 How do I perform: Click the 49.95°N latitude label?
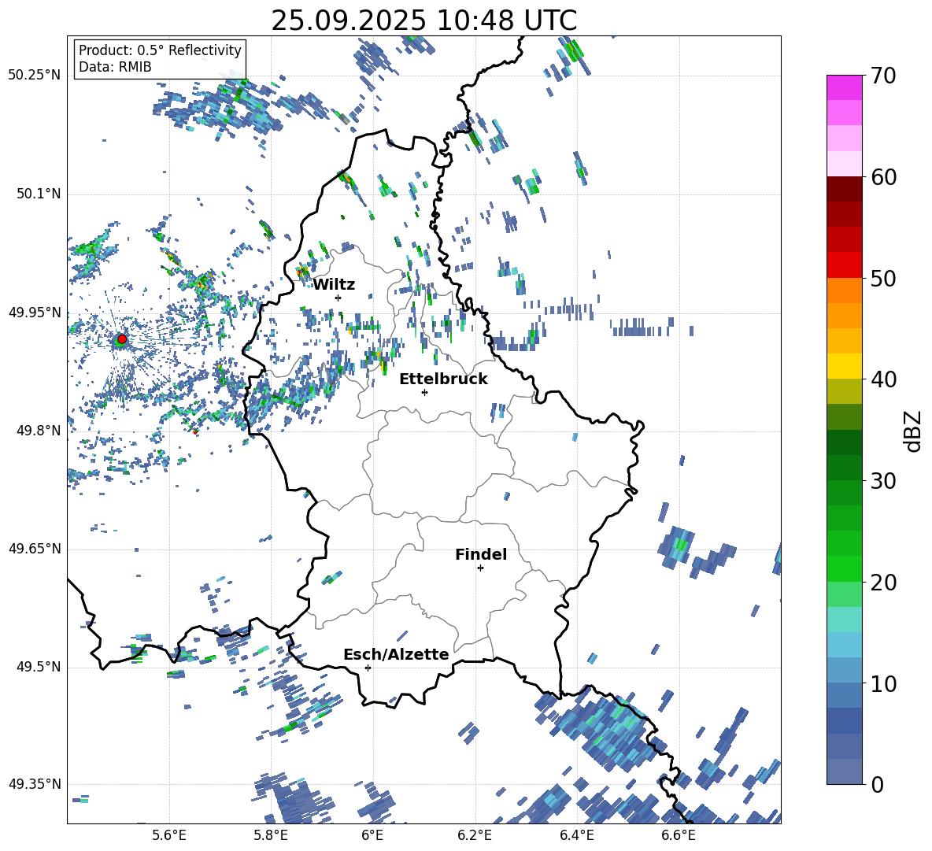[35, 313]
